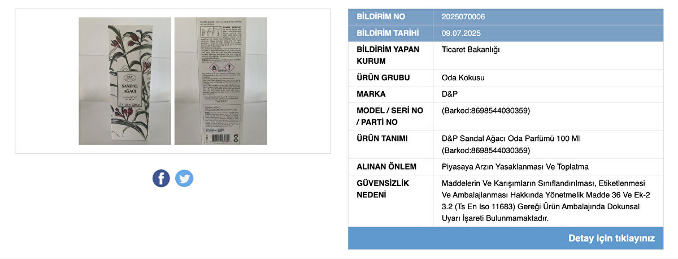Click the ÜRÜN GRUBU row label

pyautogui.click(x=383, y=77)
